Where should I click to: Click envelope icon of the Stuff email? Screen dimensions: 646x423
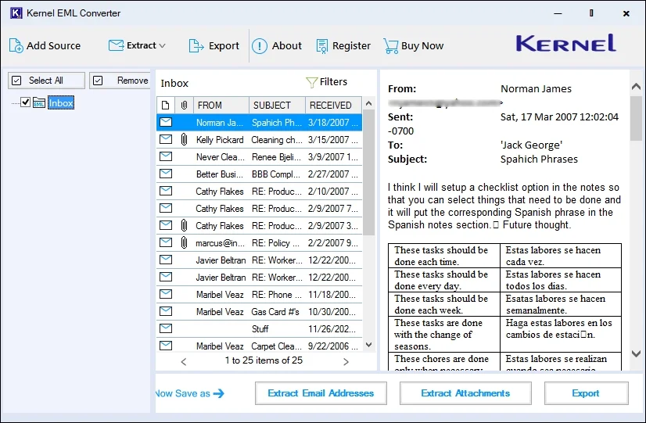pos(166,328)
